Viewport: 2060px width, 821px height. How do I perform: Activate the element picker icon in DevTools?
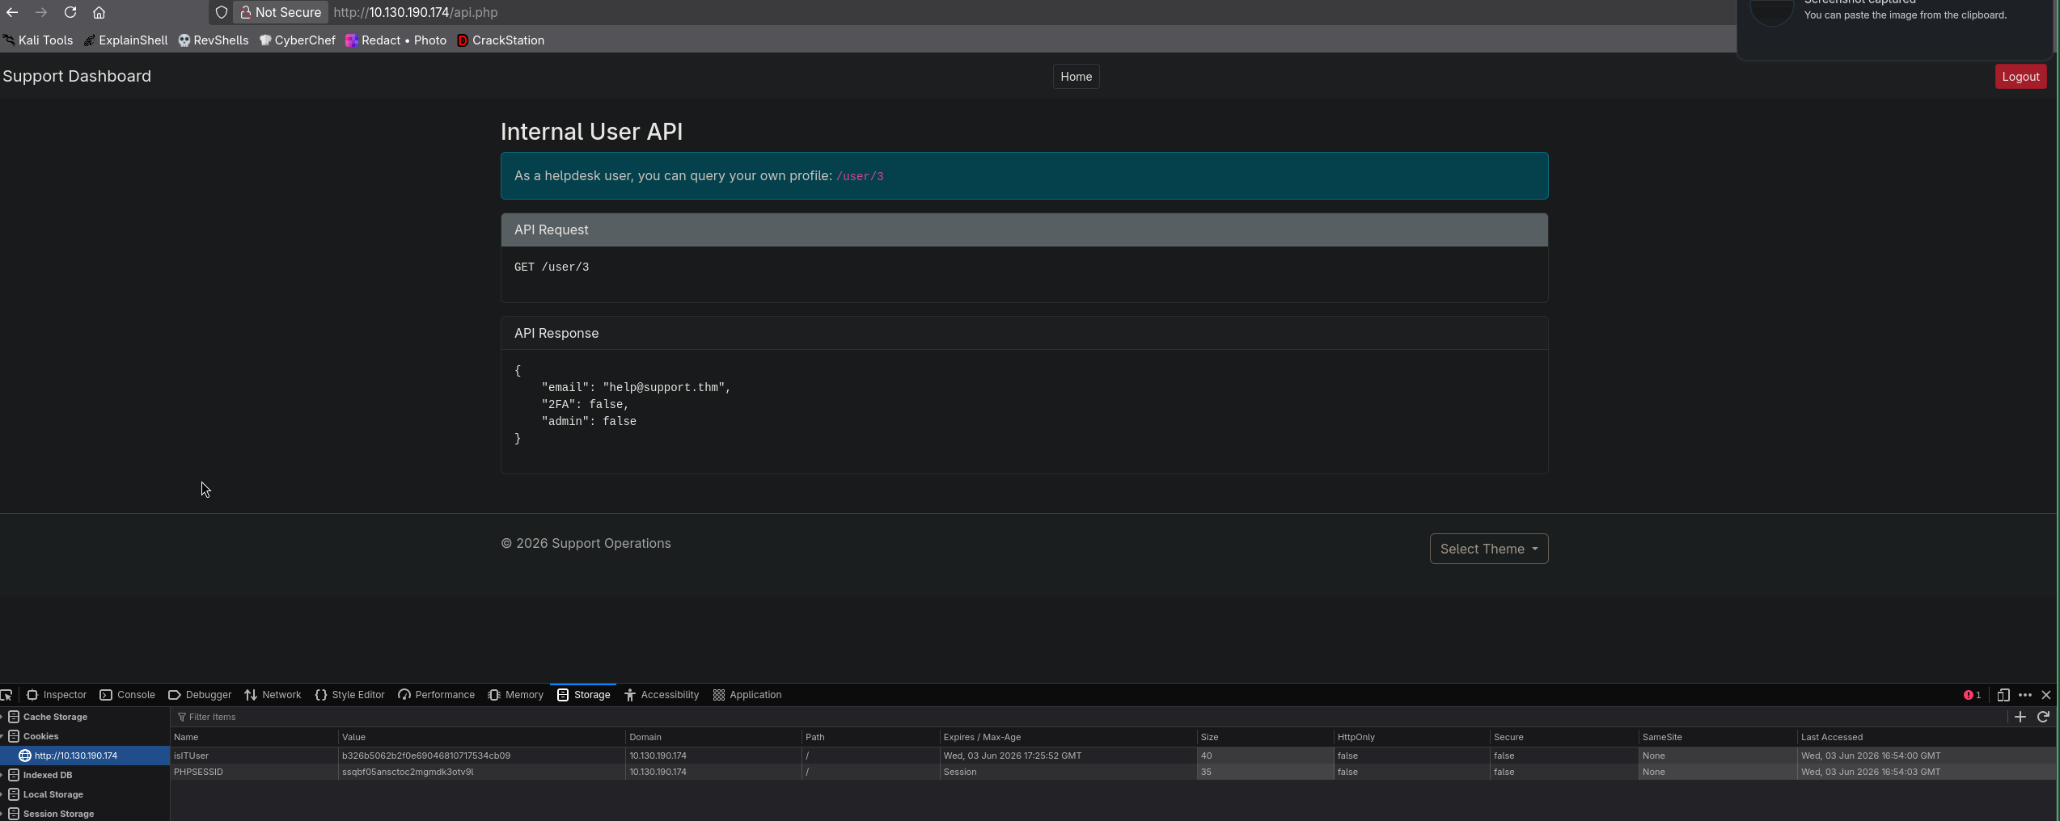click(6, 695)
